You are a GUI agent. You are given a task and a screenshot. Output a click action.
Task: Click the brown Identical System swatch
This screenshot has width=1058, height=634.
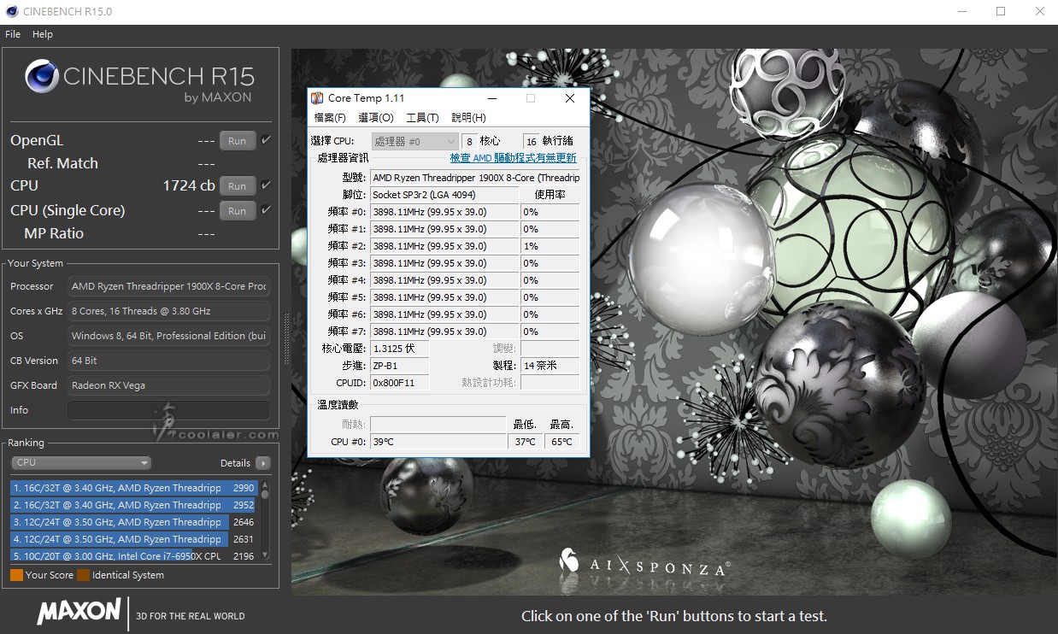(x=83, y=575)
